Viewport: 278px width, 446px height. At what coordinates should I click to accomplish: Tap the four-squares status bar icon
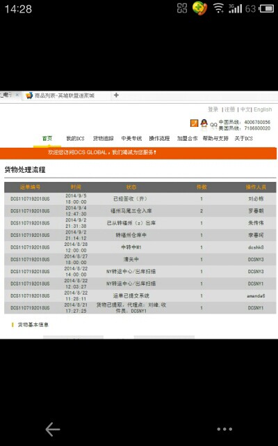click(x=182, y=8)
